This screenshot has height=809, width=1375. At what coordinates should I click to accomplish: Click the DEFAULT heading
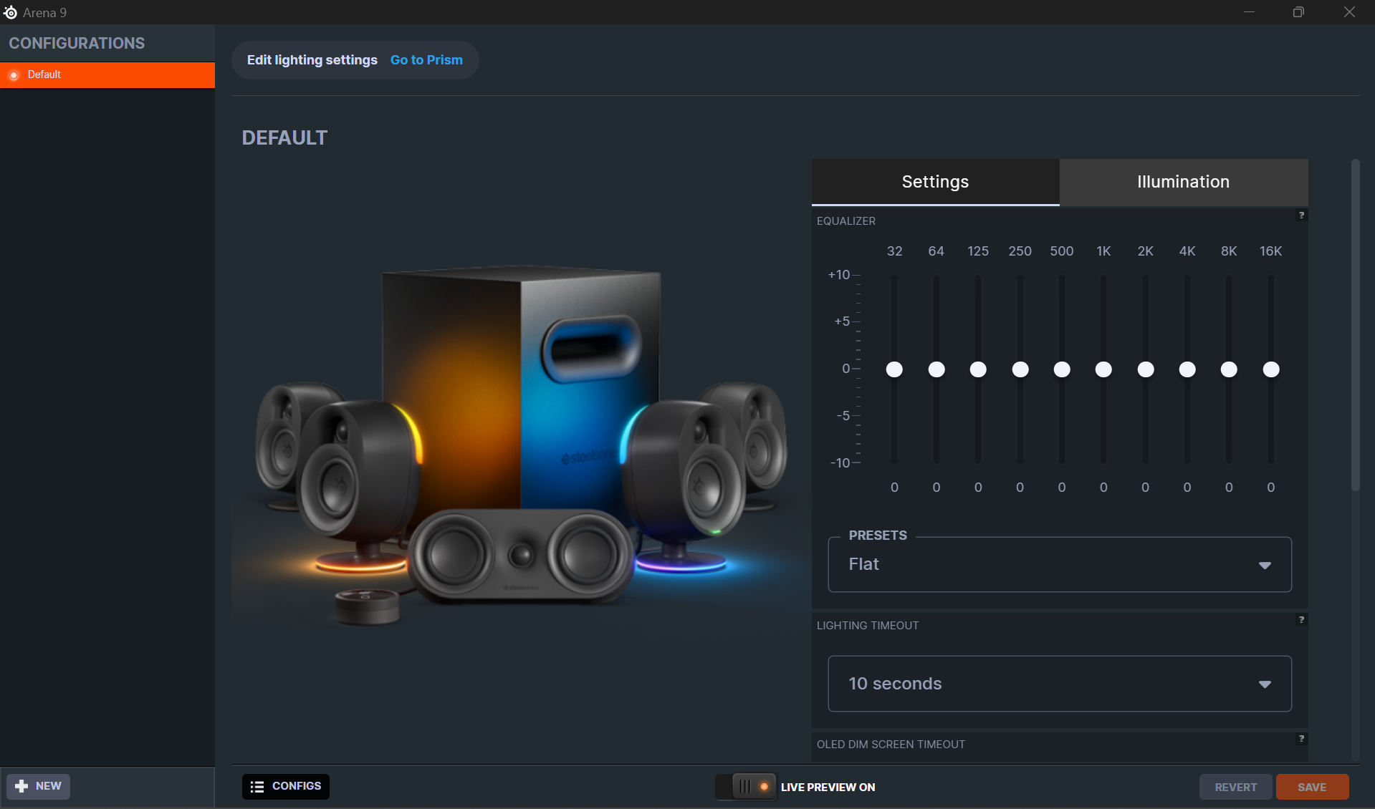284,137
